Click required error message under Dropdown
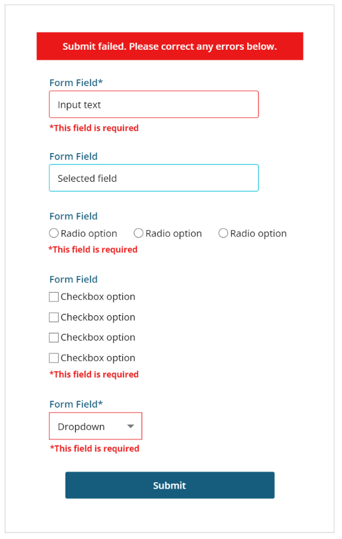This screenshot has width=342, height=539. tap(94, 448)
